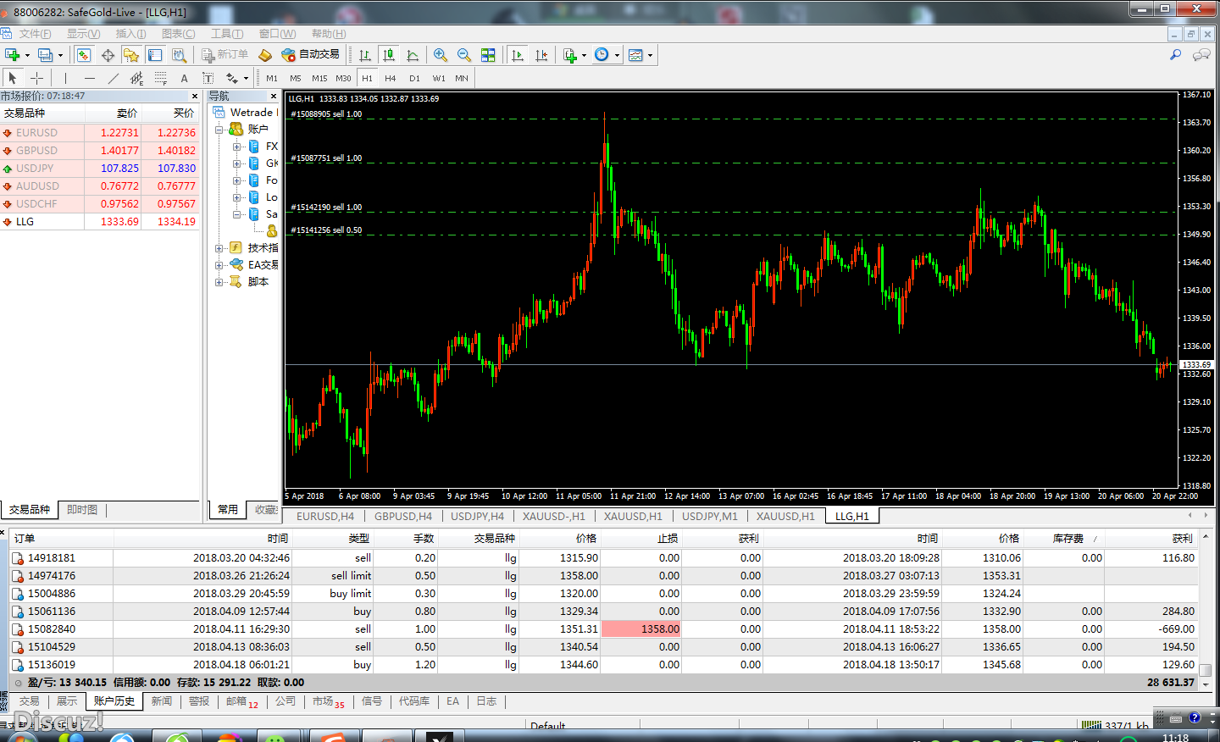Select the Fibonacci retracement tool
This screenshot has height=742, width=1220.
click(160, 78)
